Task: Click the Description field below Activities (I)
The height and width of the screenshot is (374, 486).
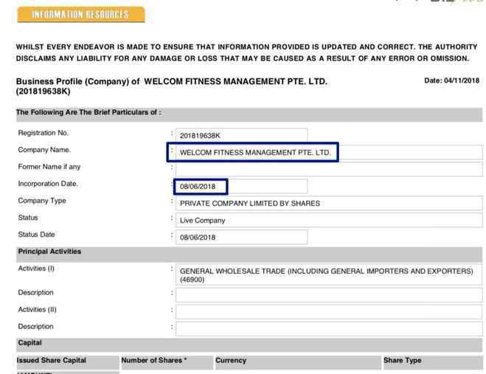Action: coord(329,295)
